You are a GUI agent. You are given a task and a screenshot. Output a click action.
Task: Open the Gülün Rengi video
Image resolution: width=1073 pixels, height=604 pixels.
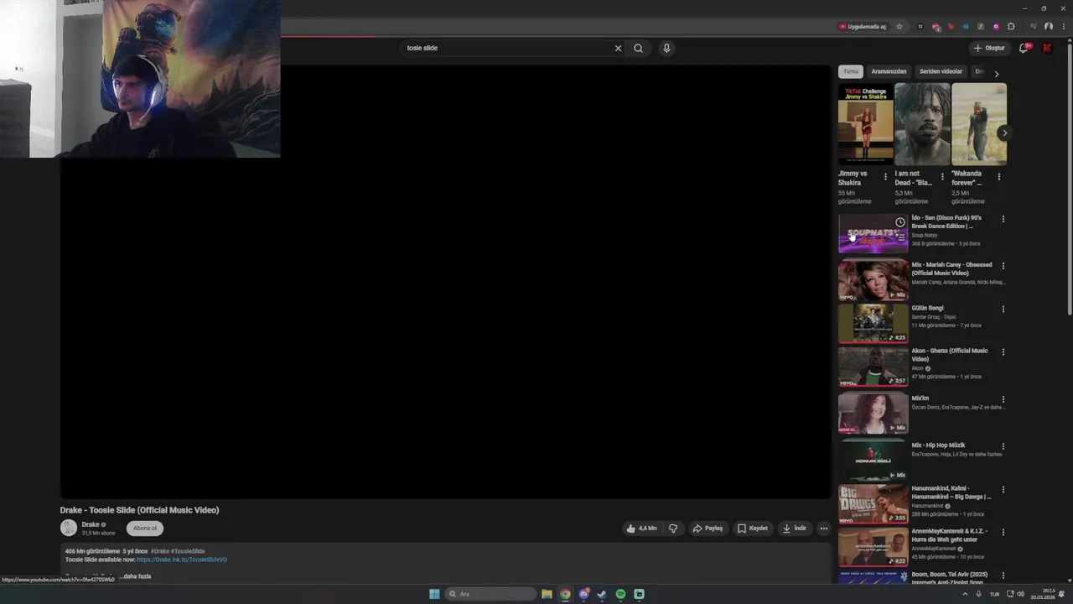tap(873, 323)
